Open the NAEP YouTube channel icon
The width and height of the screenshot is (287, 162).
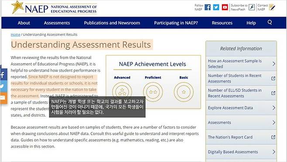click(x=225, y=7)
